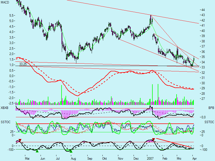215x161 pixels.
Task: Click the 35 price axis value
Action: point(203,57)
